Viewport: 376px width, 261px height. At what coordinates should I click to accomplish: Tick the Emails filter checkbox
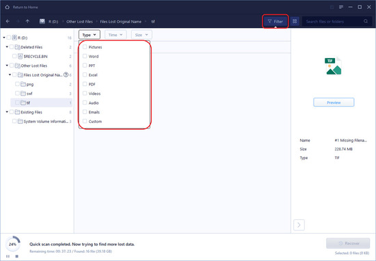[85, 112]
